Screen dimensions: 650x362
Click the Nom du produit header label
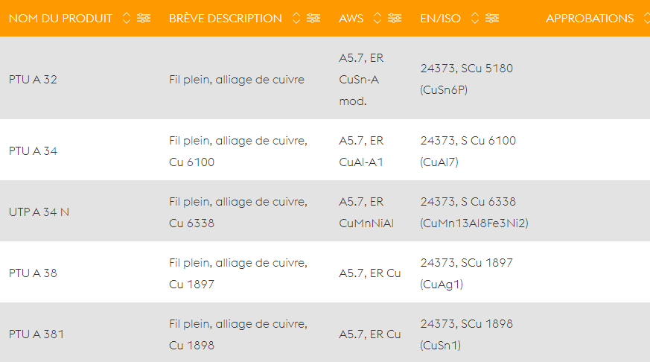60,19
